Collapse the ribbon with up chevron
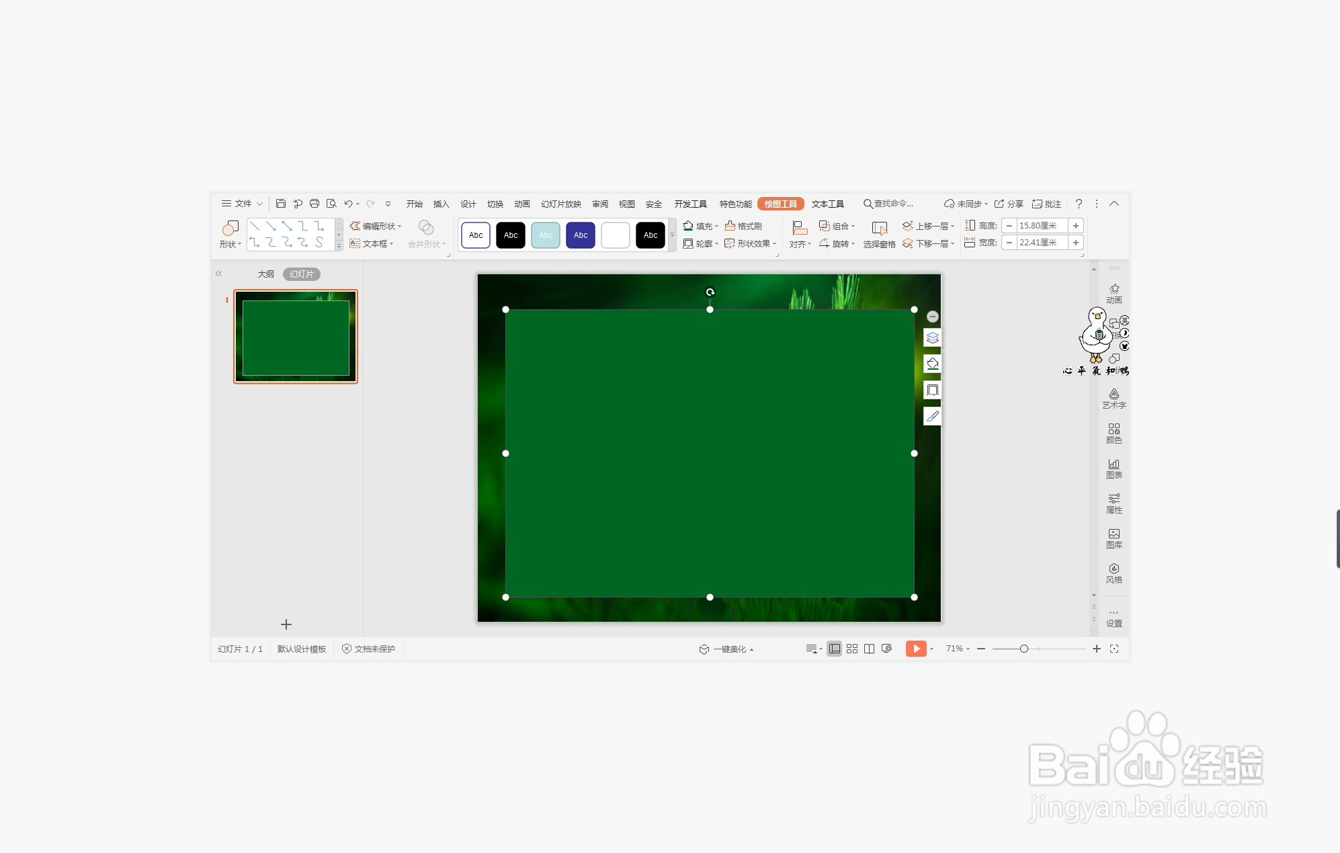Viewport: 1340px width, 853px height. [1114, 204]
